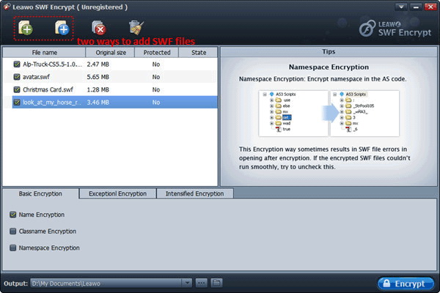Select the avatar.swf file row

110,77
